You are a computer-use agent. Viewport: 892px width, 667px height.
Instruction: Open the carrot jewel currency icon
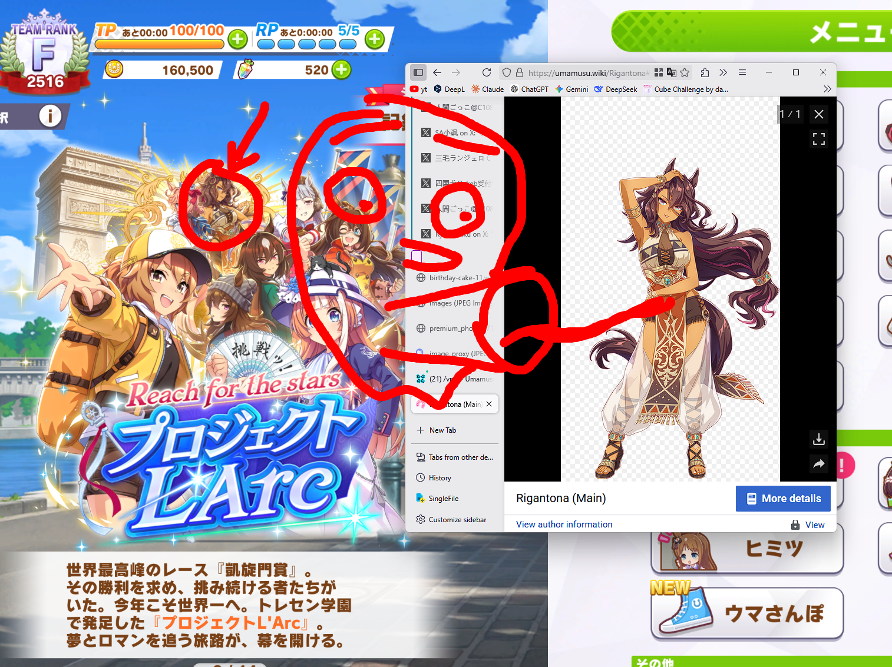245,69
